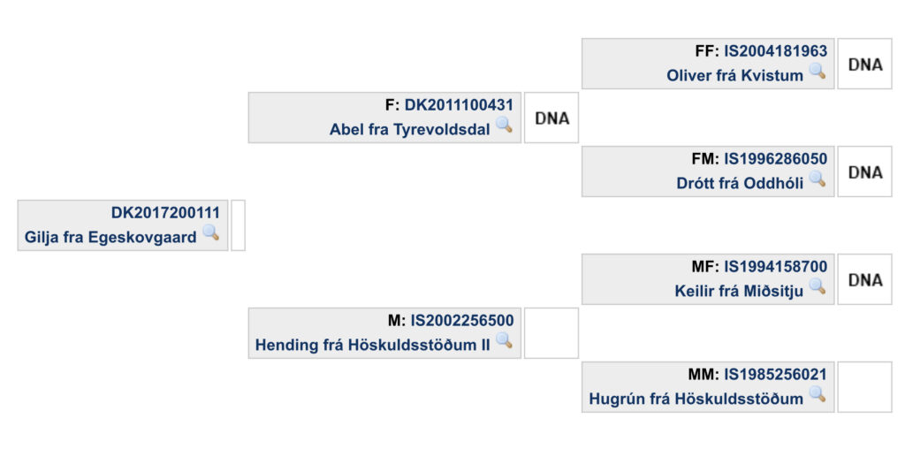The width and height of the screenshot is (905, 449).
Task: Click the DNA box next to Drótt frá Oddhóli
Action: (x=864, y=171)
